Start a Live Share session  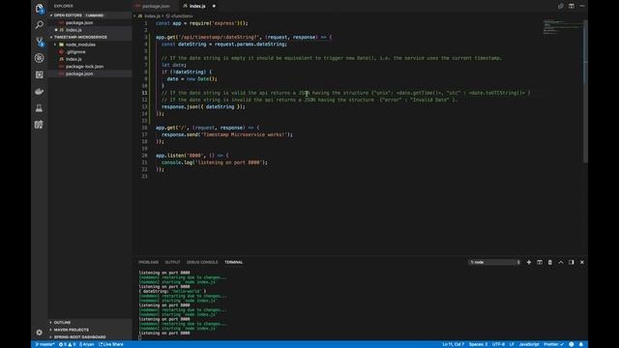[111, 344]
